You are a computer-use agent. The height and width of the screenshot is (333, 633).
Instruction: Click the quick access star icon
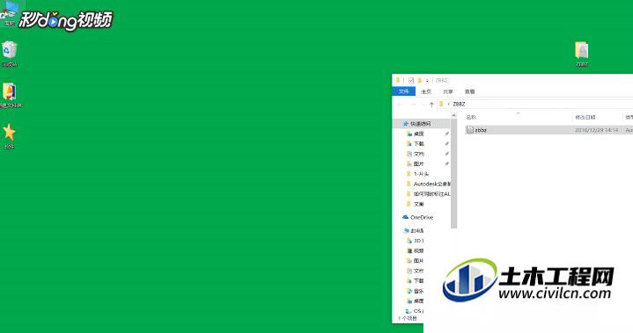[x=405, y=124]
